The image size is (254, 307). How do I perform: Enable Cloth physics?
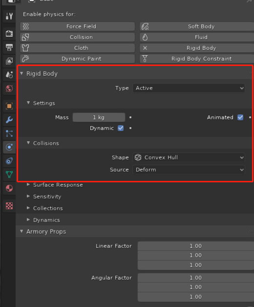pyautogui.click(x=77, y=48)
